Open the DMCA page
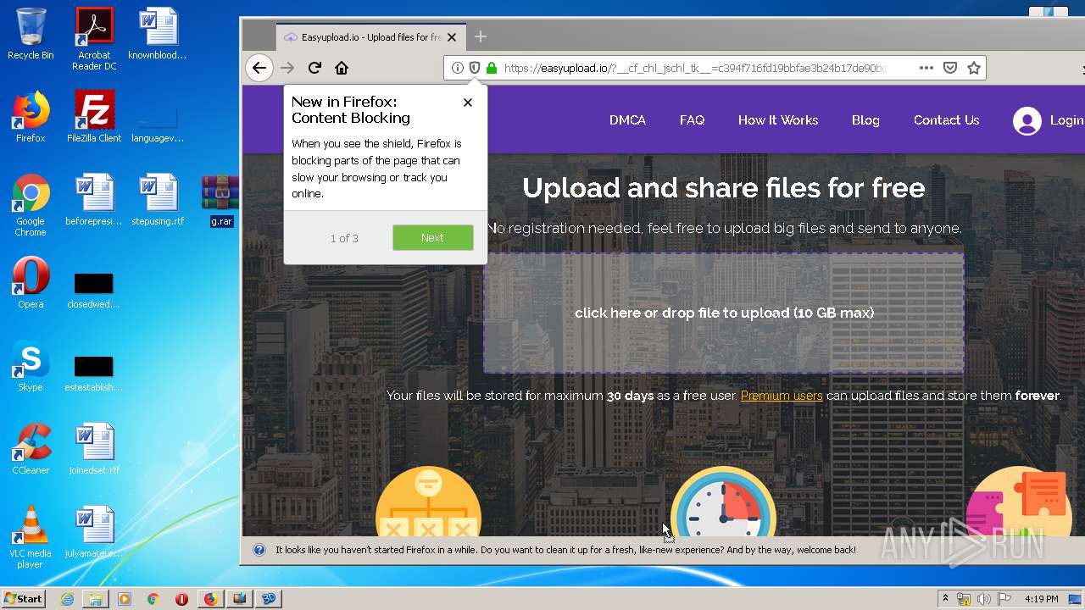This screenshot has width=1085, height=610. (x=627, y=120)
